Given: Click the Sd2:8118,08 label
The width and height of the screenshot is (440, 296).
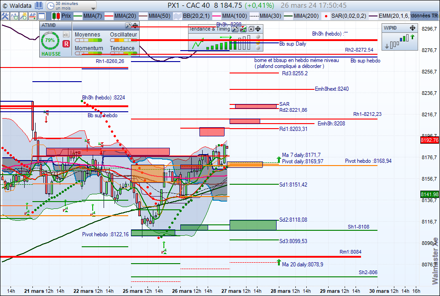Looking at the screenshot, I should 293,220.
